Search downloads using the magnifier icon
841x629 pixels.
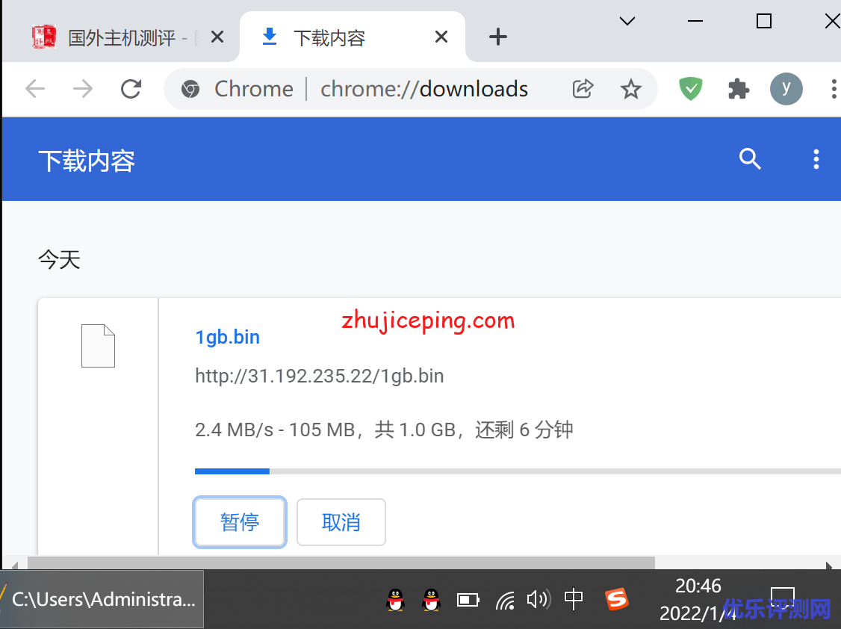[749, 158]
